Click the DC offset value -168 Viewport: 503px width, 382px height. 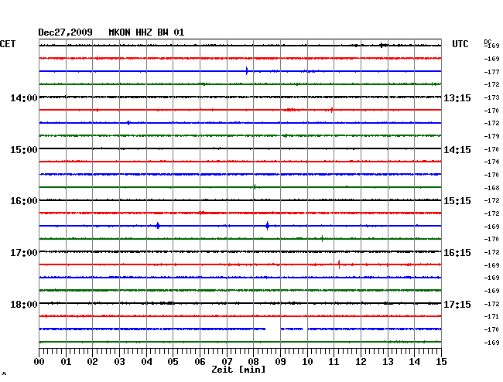coord(491,188)
